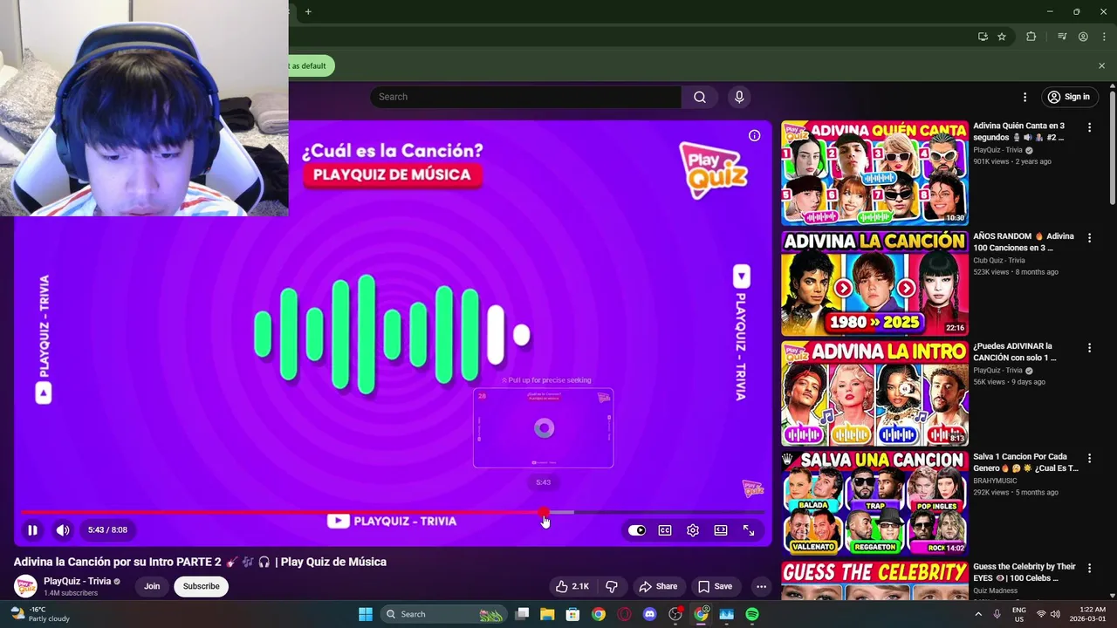Open Windows Start menu
Viewport: 1117px width, 628px height.
point(366,614)
